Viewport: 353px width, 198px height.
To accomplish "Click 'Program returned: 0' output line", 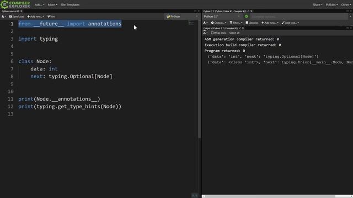I will click(x=224, y=51).
